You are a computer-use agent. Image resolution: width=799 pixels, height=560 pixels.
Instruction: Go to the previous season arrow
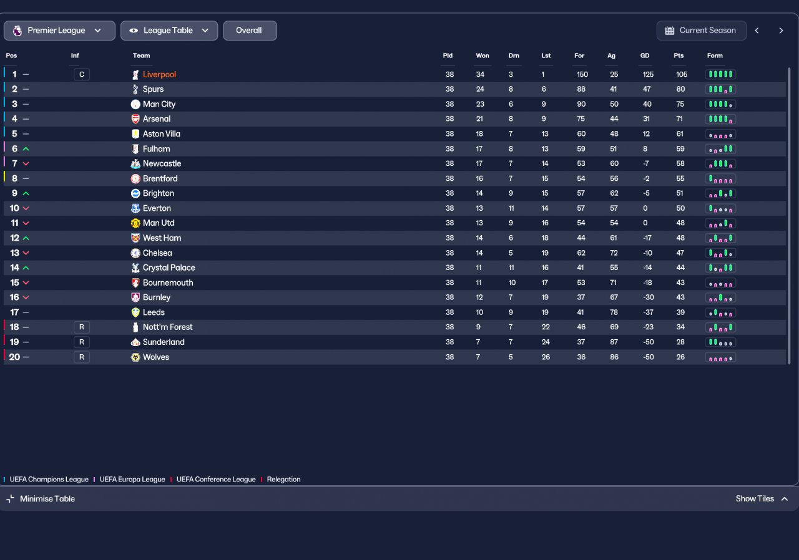757,31
